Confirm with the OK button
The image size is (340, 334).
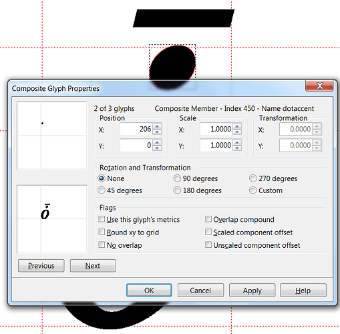point(149,291)
